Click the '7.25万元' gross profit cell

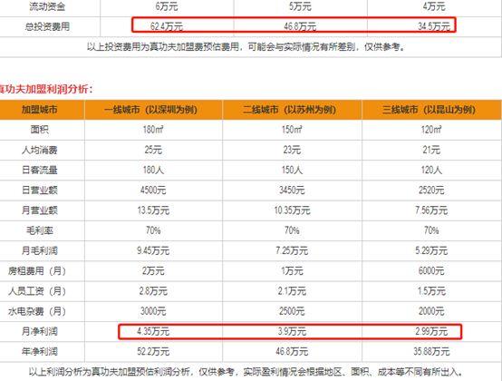292,250
